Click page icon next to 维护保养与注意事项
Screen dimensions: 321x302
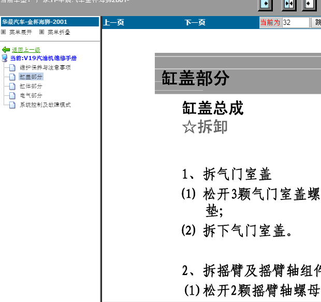tap(12, 67)
